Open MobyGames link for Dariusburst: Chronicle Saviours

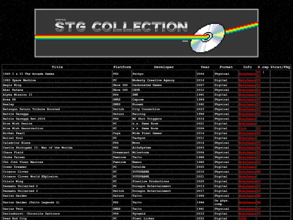tap(247, 214)
